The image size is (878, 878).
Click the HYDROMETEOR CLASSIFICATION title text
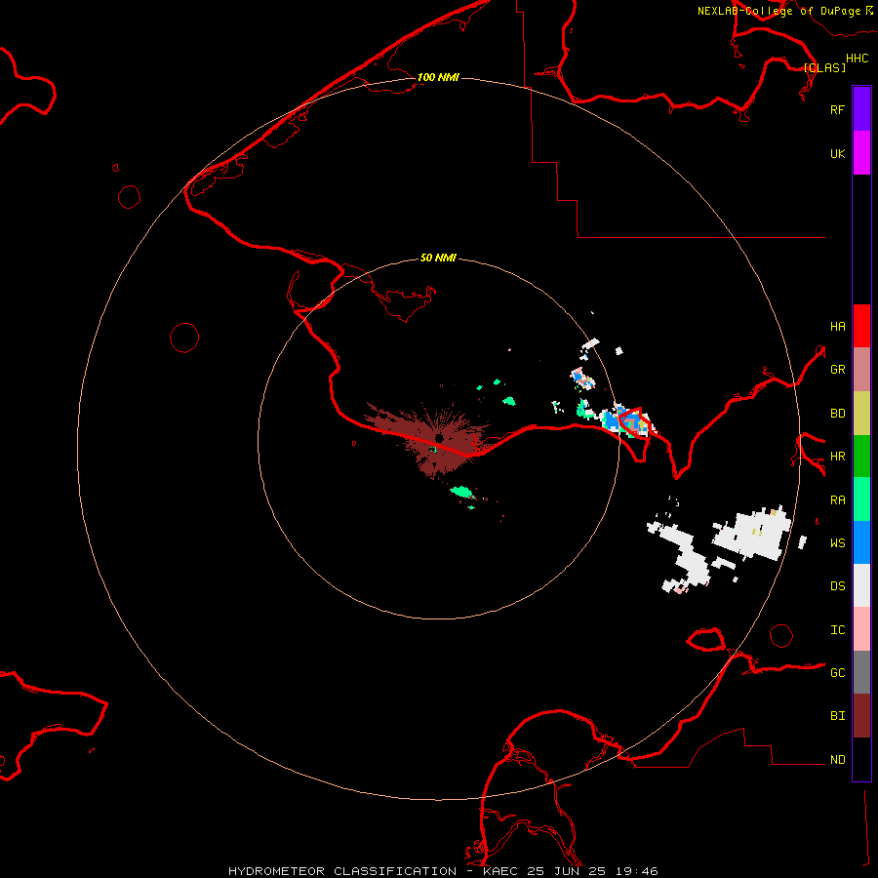(342, 871)
